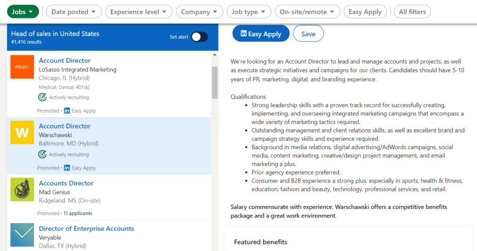Click Actively recruiting icon under Warschawski
This screenshot has width=477, height=251.
(42, 154)
